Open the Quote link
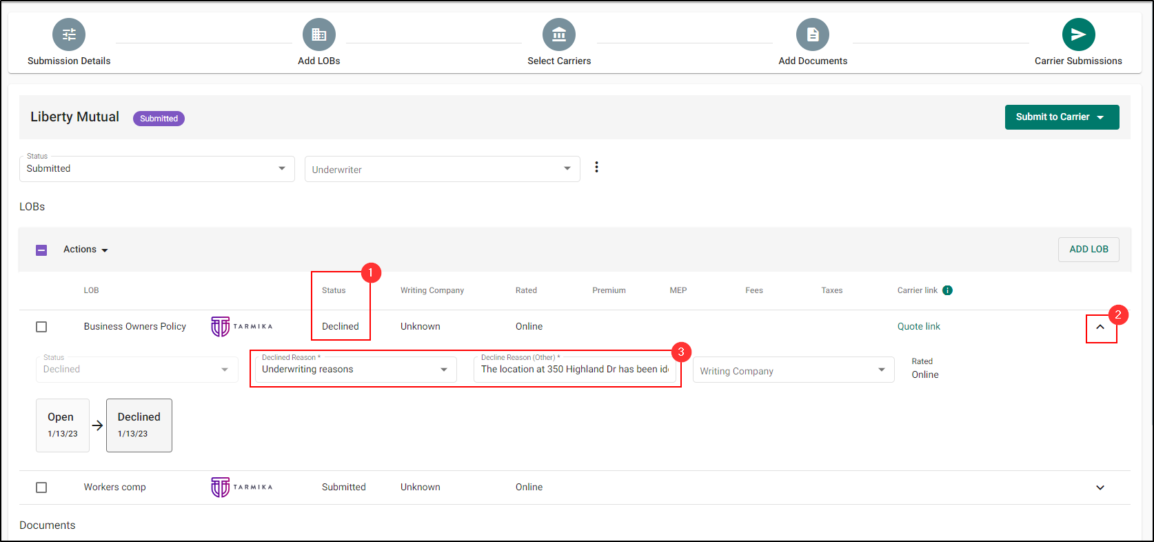The height and width of the screenshot is (542, 1154). (x=918, y=327)
